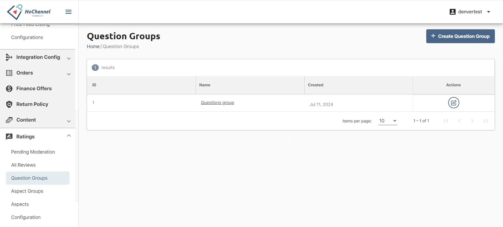The width and height of the screenshot is (503, 227).
Task: Collapse the Ratings menu chevron
Action: (x=69, y=135)
